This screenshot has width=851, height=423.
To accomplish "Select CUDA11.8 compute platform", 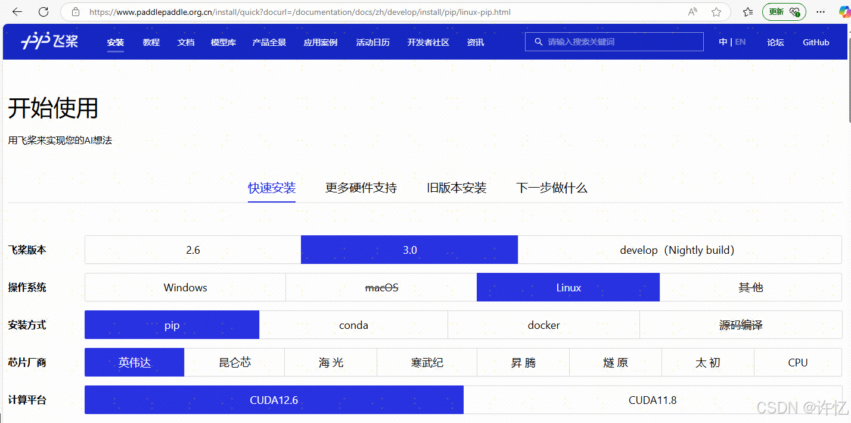I will [653, 400].
